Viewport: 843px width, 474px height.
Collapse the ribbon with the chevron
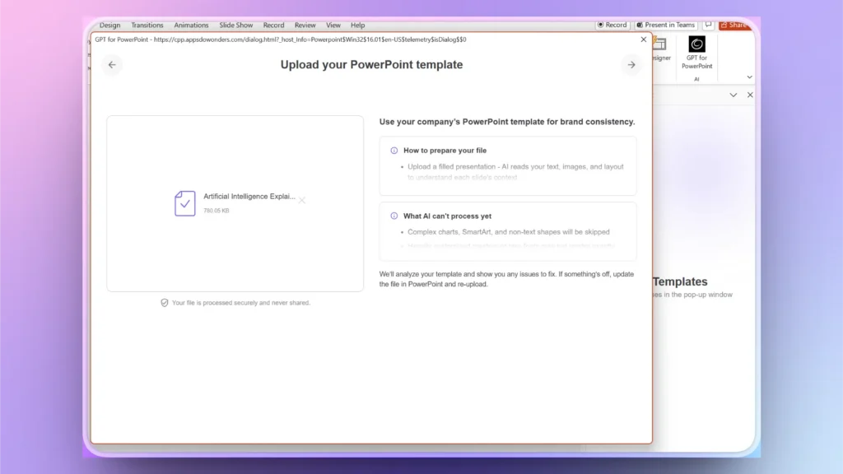749,77
